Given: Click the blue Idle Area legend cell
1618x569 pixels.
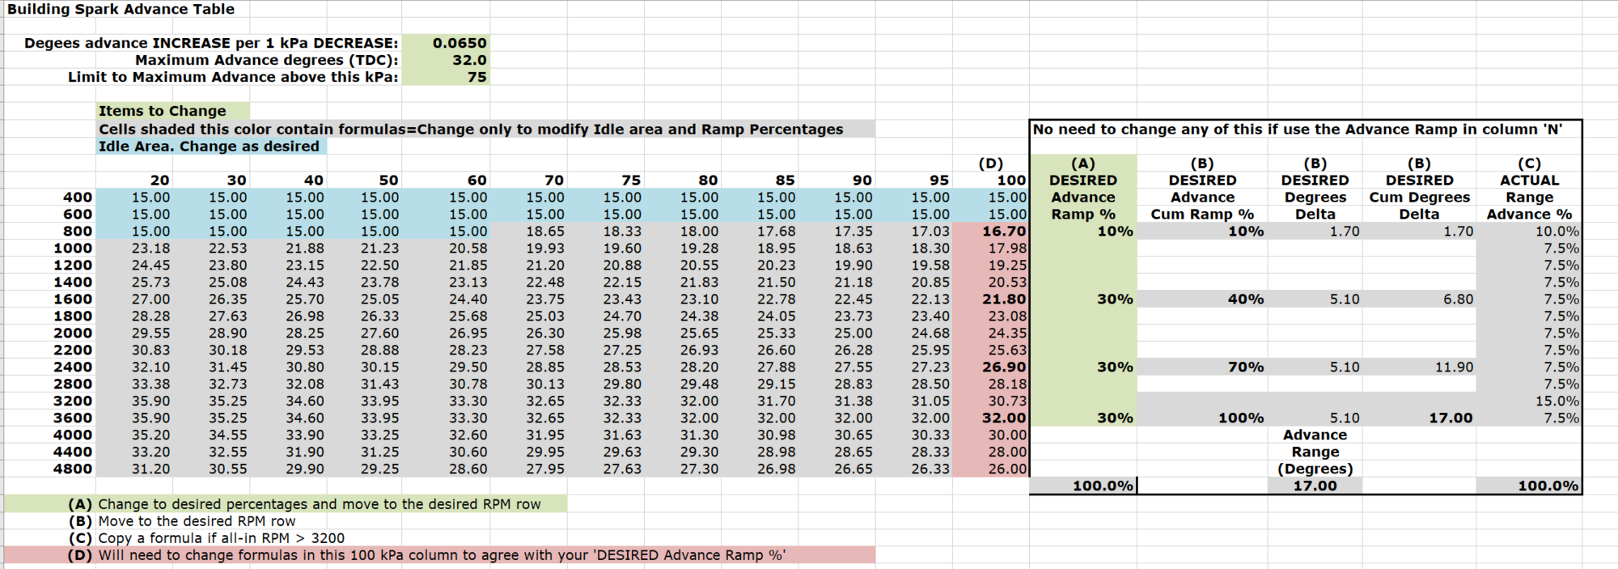Looking at the screenshot, I should click(209, 146).
